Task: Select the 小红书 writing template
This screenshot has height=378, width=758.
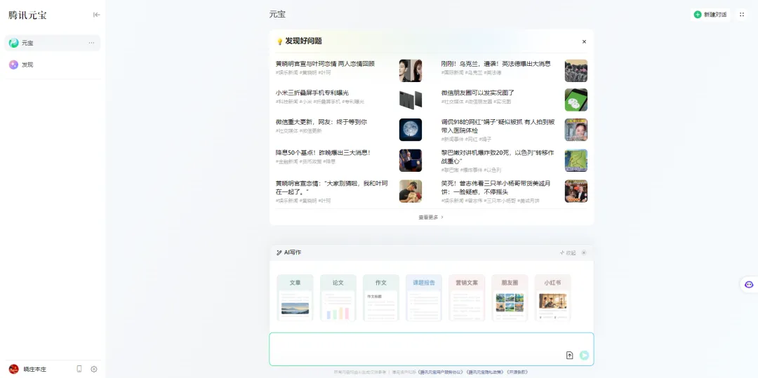Action: click(x=552, y=298)
